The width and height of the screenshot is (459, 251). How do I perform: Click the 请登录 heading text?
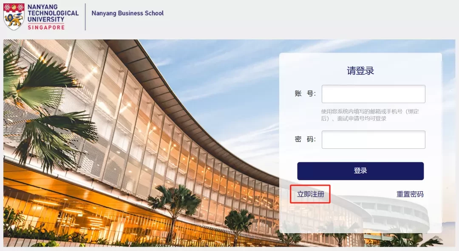pos(360,71)
